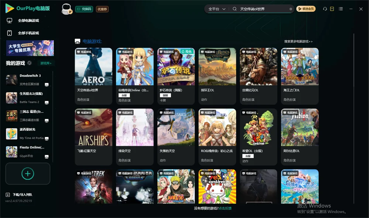Open the 指环王OL game card

(x=217, y=76)
